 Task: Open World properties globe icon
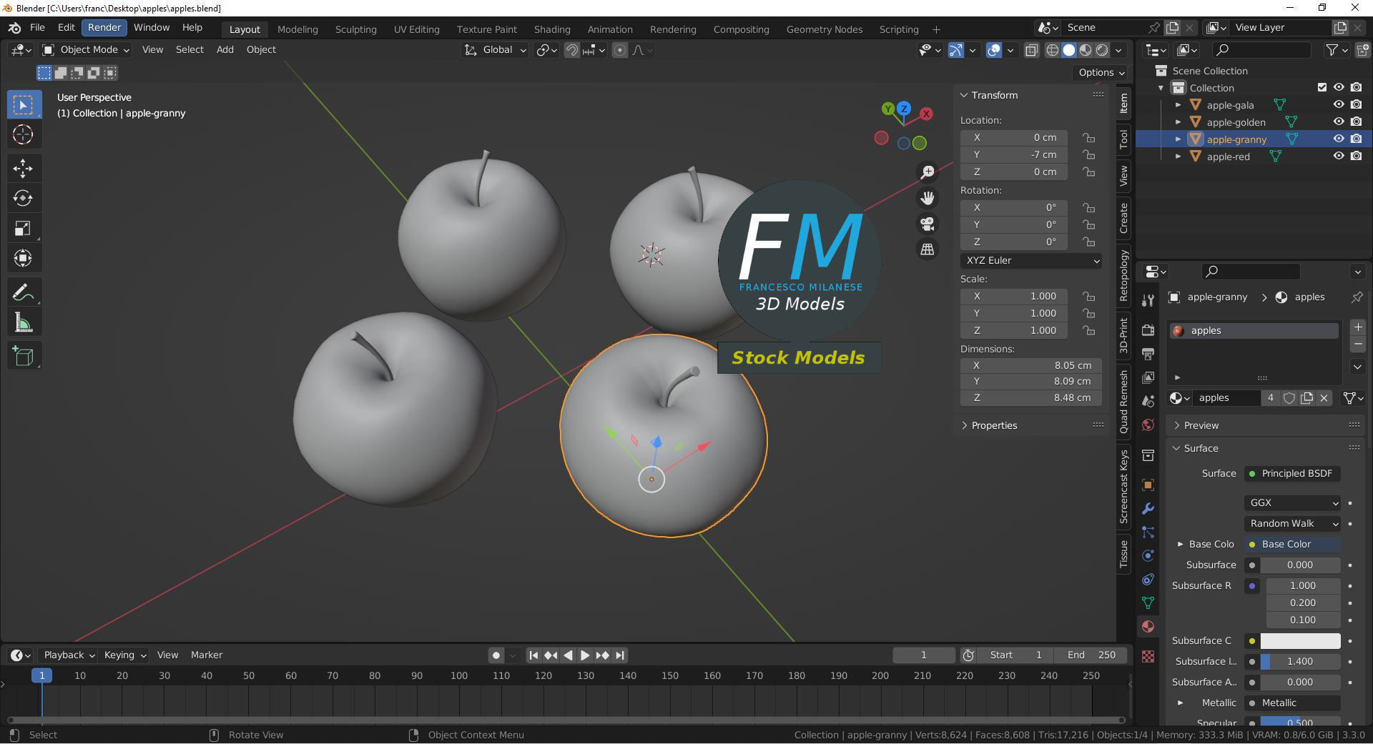click(1148, 425)
